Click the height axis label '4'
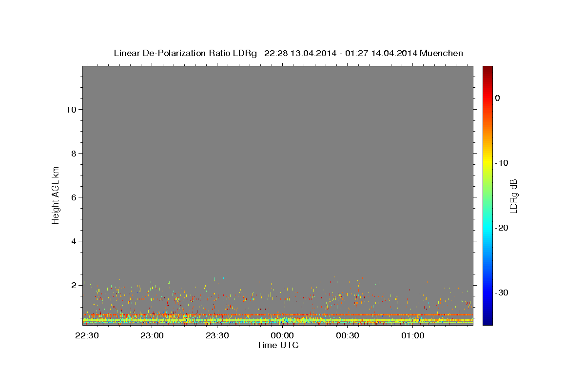The image size is (585, 390). [73, 241]
